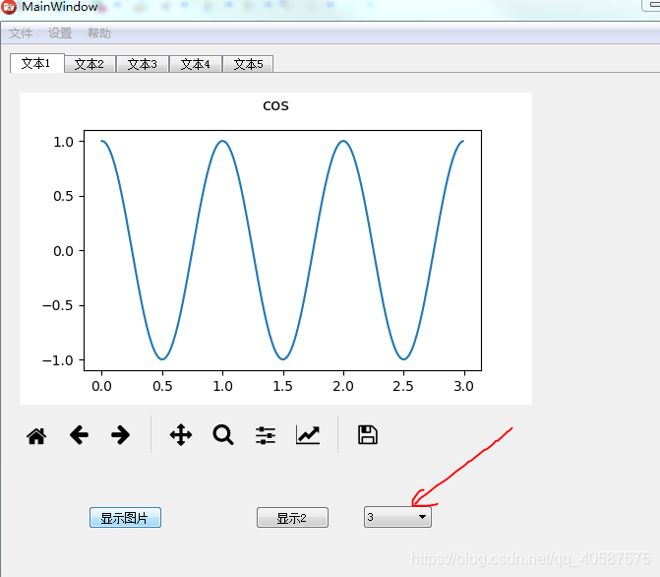This screenshot has width=660, height=577.
Task: Activate the Zoom to rectangle tool
Action: coord(223,435)
